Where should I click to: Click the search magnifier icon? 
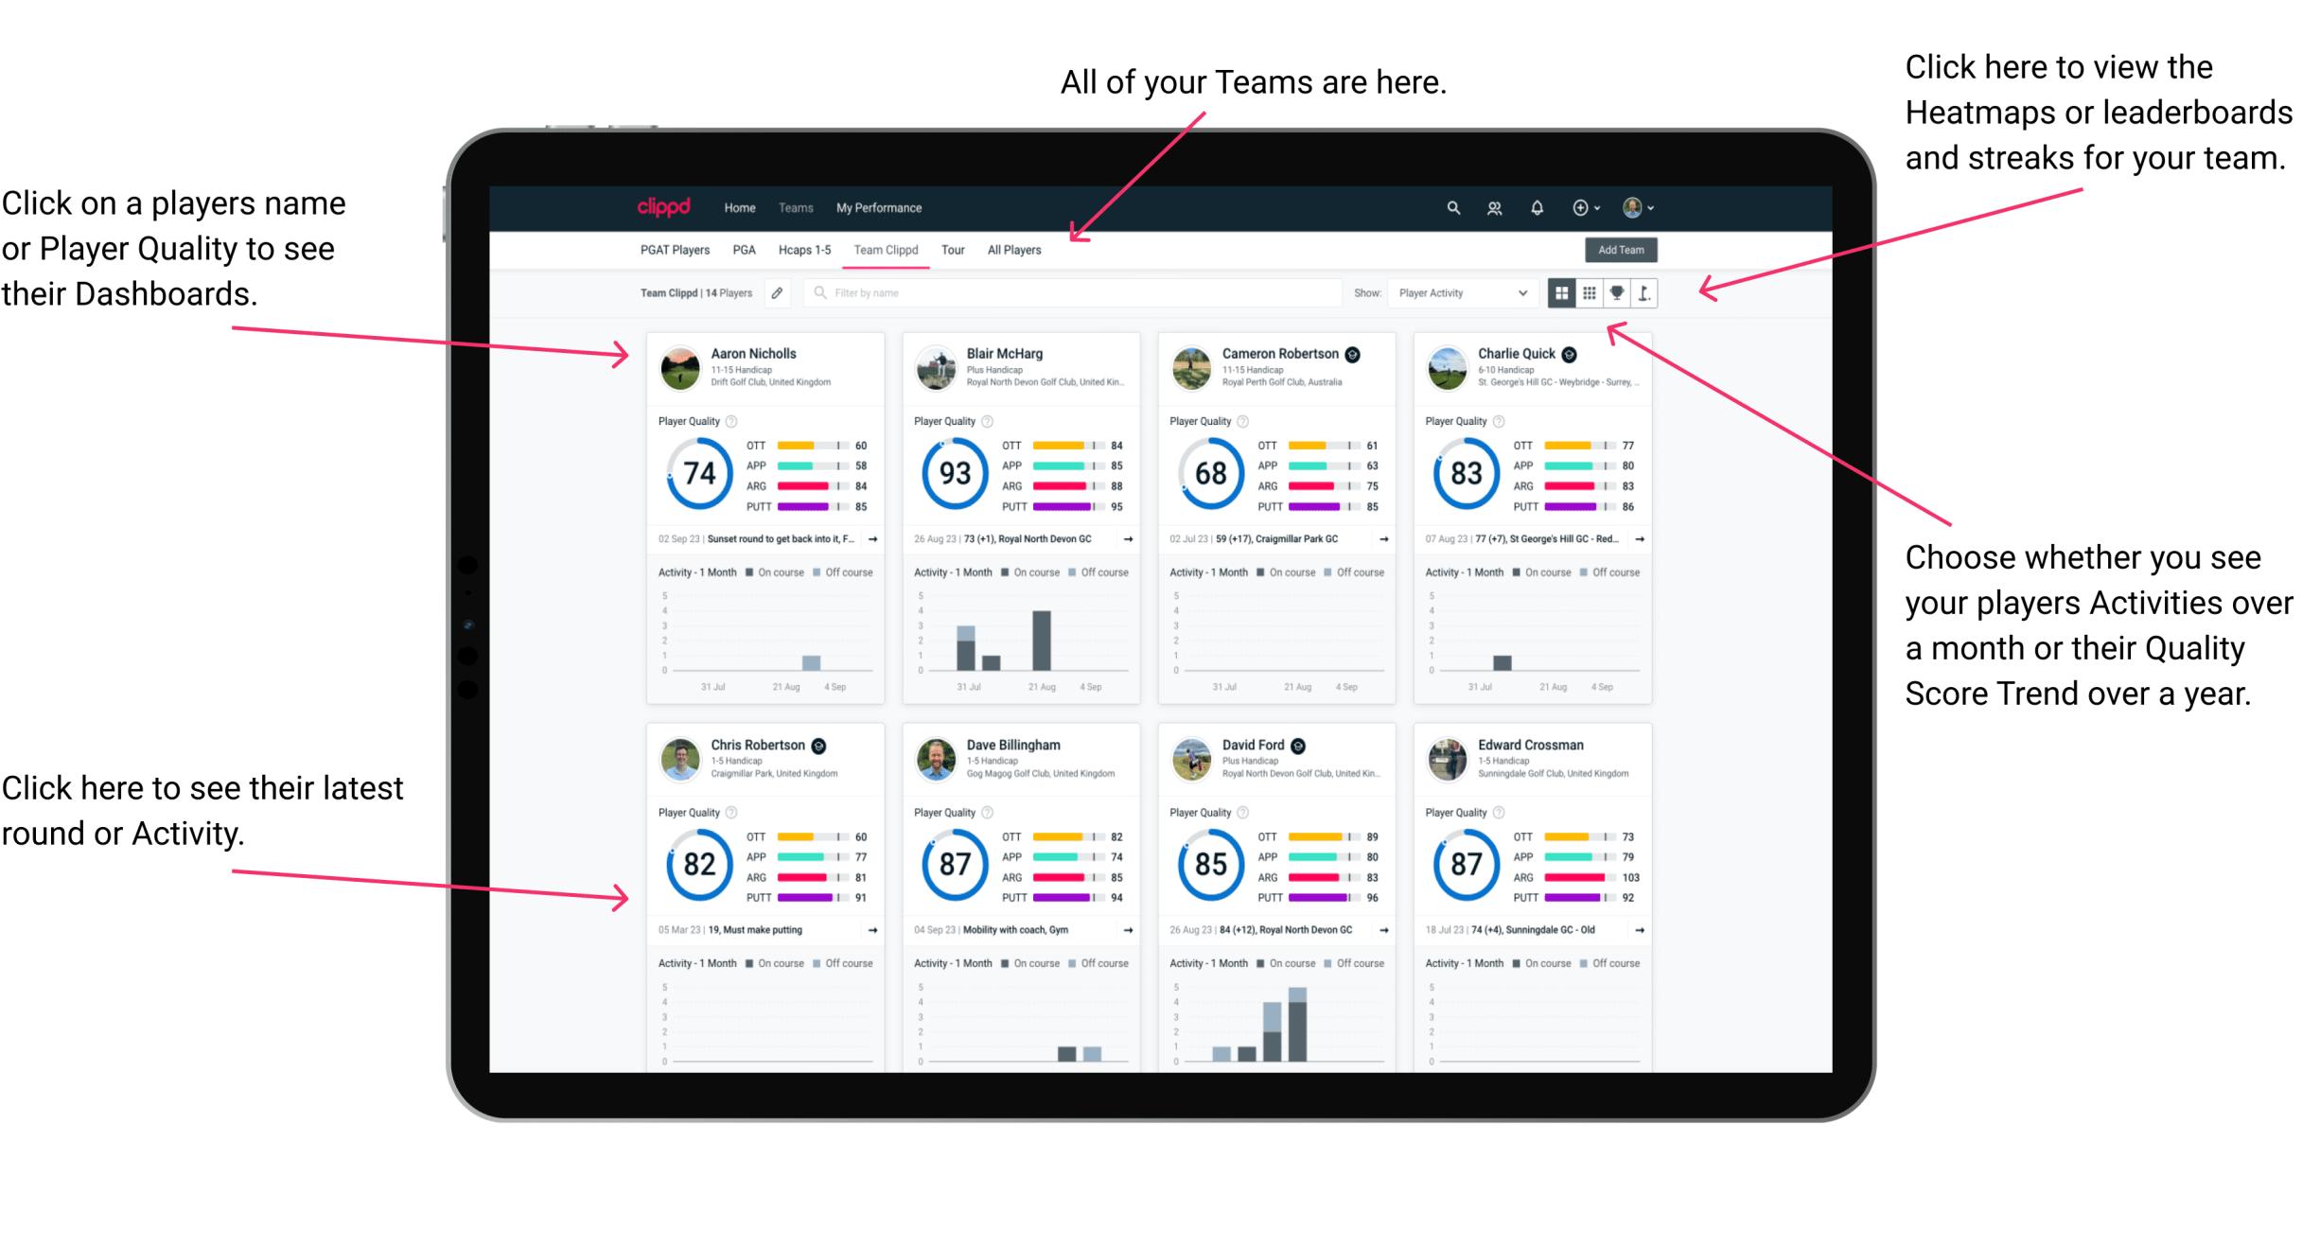(x=1452, y=206)
